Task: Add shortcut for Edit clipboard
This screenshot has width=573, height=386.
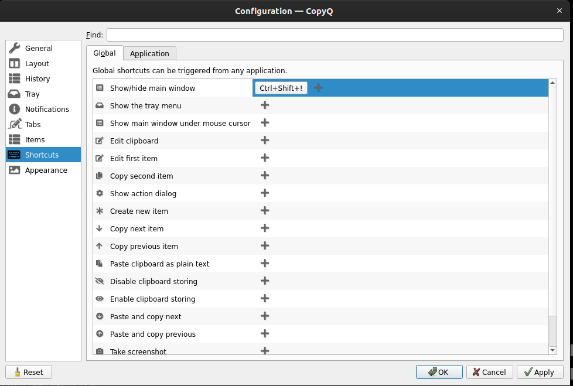Action: pos(265,140)
